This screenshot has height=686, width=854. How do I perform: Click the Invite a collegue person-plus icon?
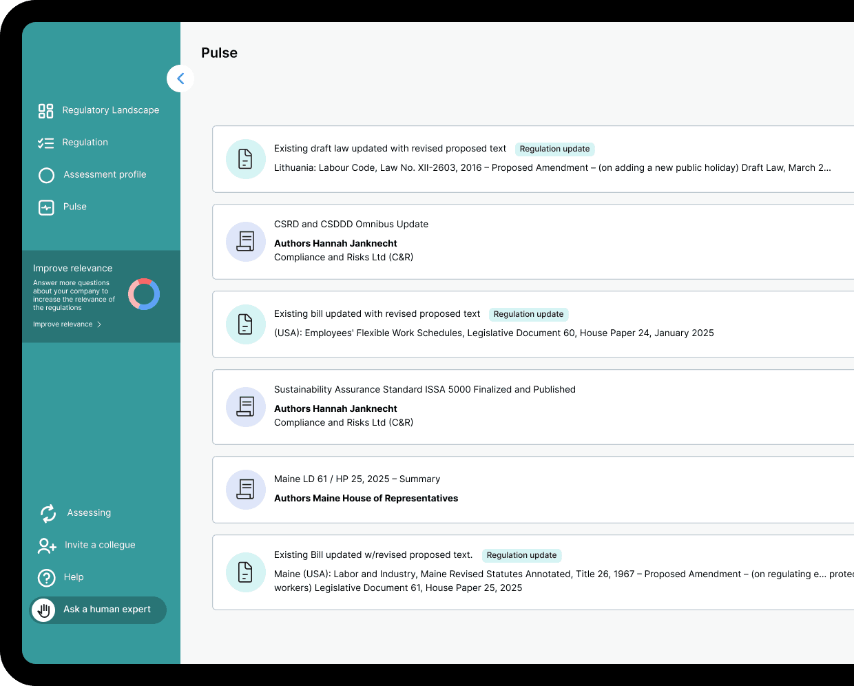(47, 545)
